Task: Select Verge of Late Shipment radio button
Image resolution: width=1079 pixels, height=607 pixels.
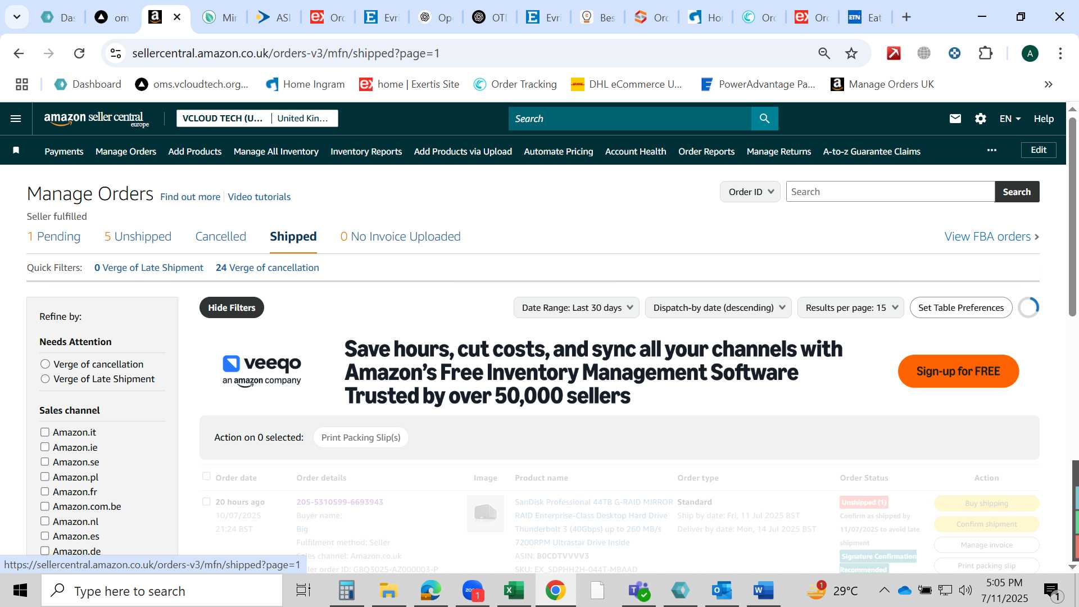Action: [45, 379]
